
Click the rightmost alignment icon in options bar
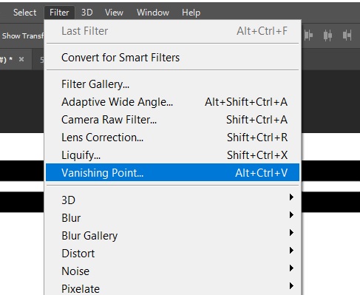pos(347,35)
